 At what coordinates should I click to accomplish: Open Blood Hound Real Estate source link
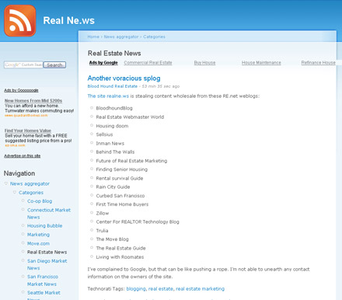[113, 86]
